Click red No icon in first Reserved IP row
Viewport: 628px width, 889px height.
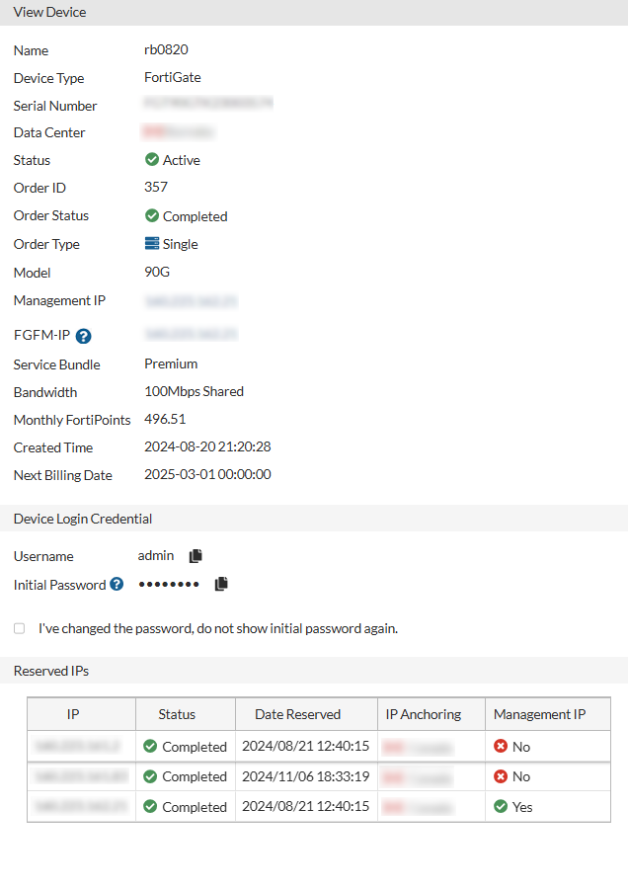pos(503,747)
